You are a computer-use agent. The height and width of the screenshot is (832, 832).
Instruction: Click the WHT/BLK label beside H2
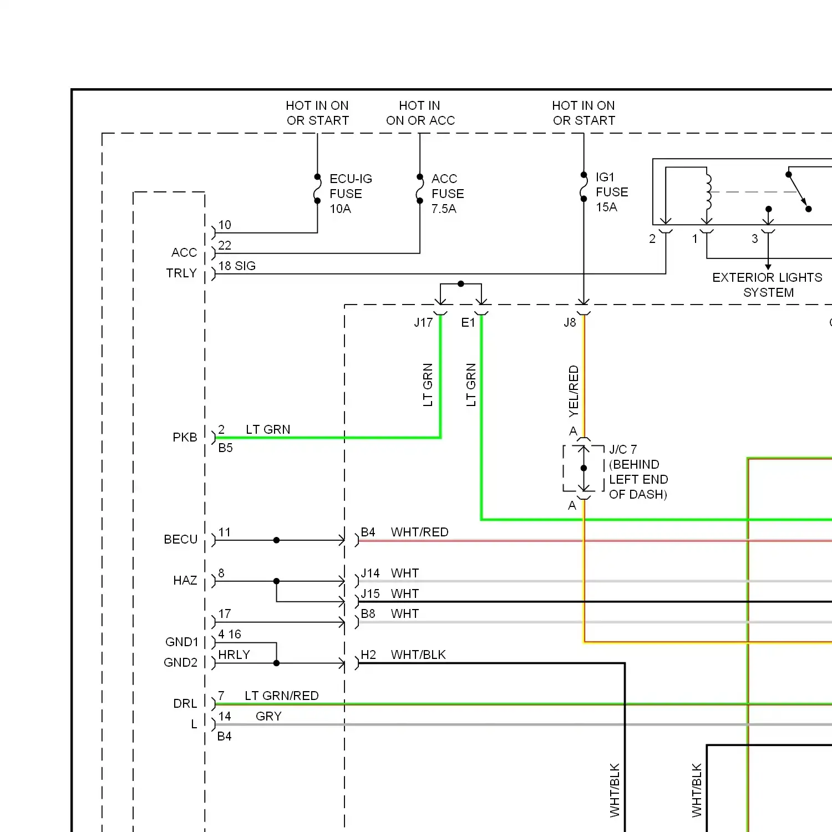click(x=418, y=655)
